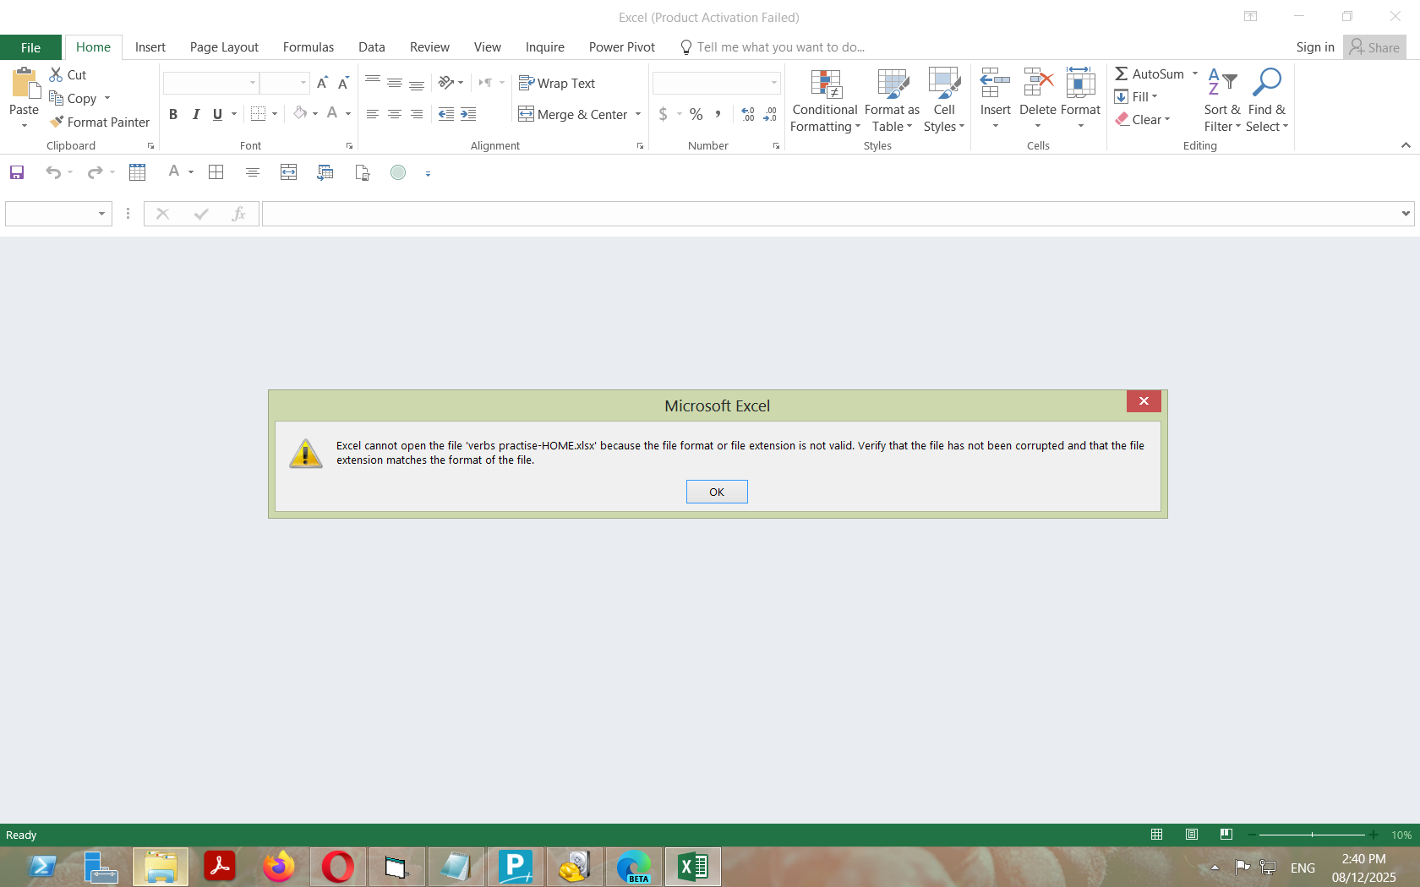Expand the formula bar
The height and width of the screenshot is (887, 1420).
coord(1406,214)
